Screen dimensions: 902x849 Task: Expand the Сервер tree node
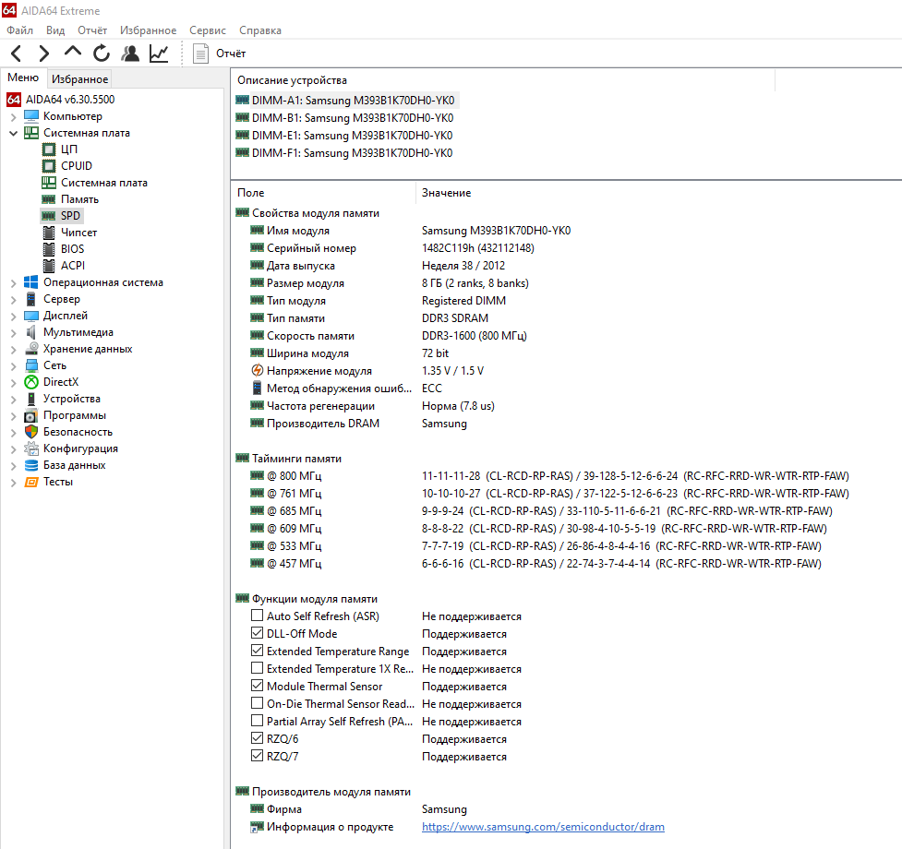pyautogui.click(x=13, y=300)
